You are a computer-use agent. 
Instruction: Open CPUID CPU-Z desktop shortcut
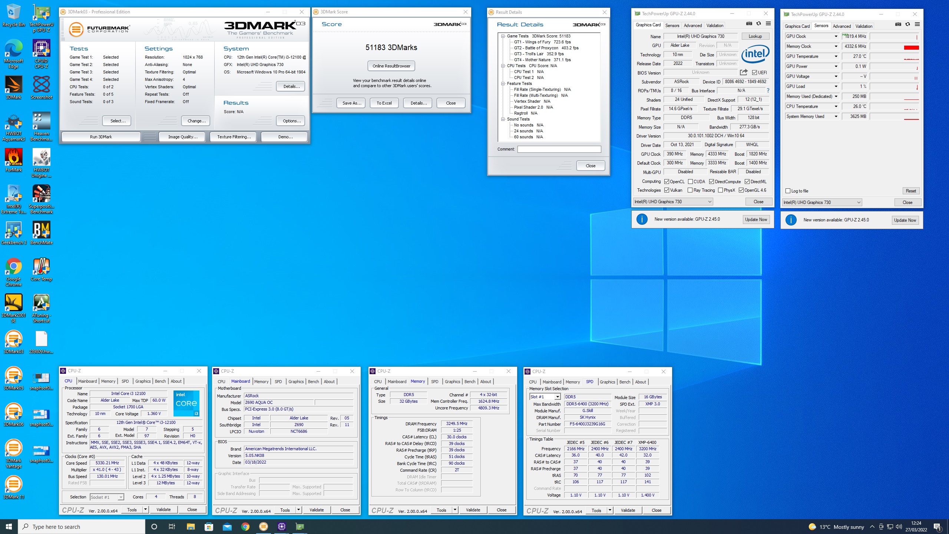coord(41,54)
